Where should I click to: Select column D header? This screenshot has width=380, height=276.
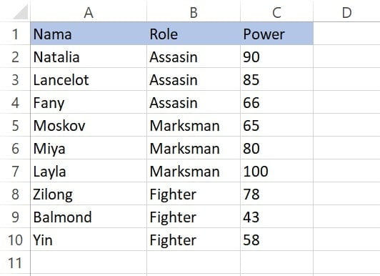pos(346,11)
